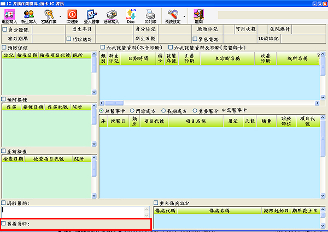This screenshot has width=328, height=232.
Task: Enable the 預防保健 checkbox
Action: (x=4, y=48)
